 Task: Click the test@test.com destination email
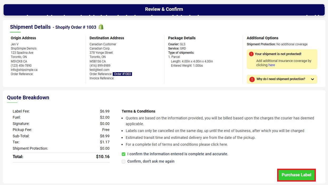click(99, 70)
